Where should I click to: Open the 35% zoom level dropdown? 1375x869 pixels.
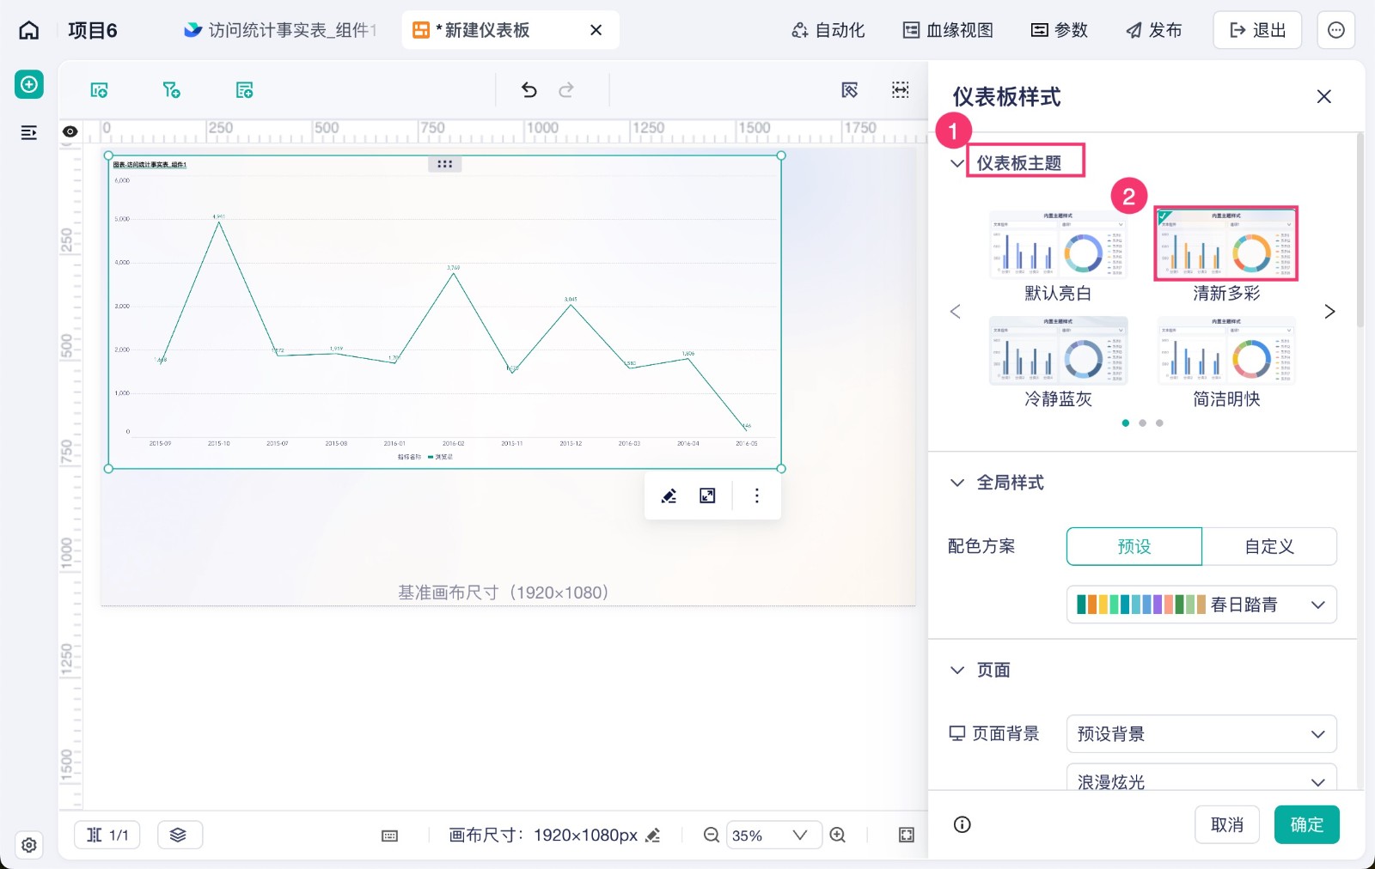[774, 835]
